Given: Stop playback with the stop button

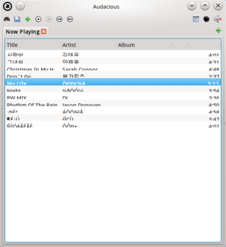Looking at the screenshot, I should pyautogui.click(x=49, y=19).
